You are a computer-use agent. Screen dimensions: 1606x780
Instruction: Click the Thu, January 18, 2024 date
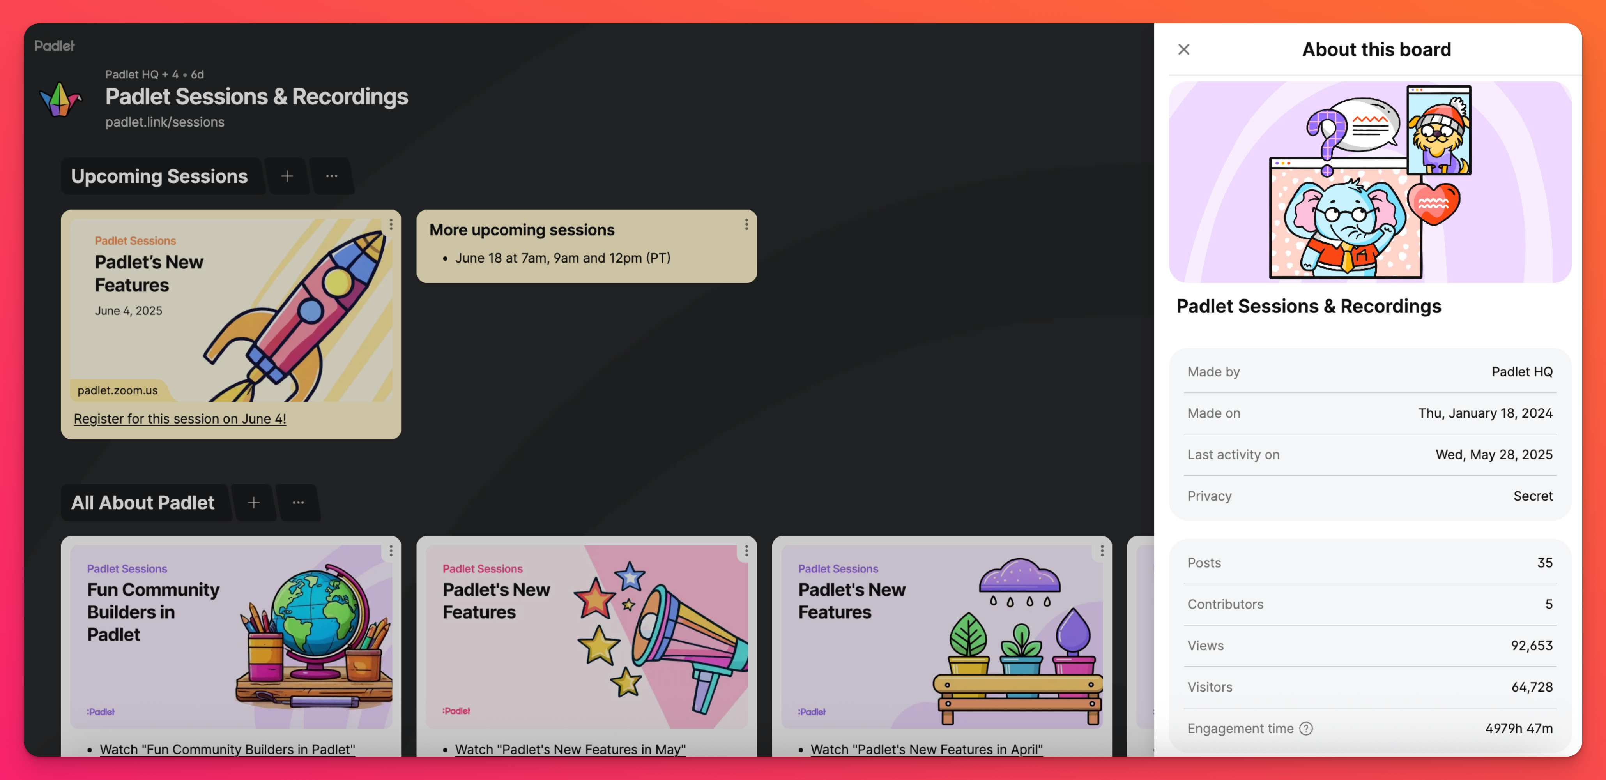click(1485, 413)
